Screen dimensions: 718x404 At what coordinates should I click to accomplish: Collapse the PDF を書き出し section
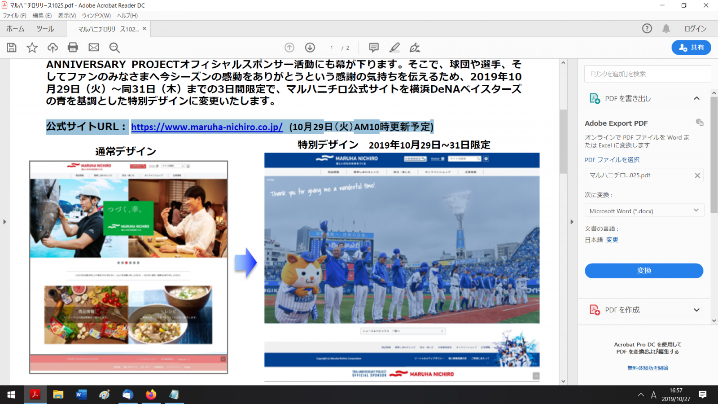[x=696, y=98]
